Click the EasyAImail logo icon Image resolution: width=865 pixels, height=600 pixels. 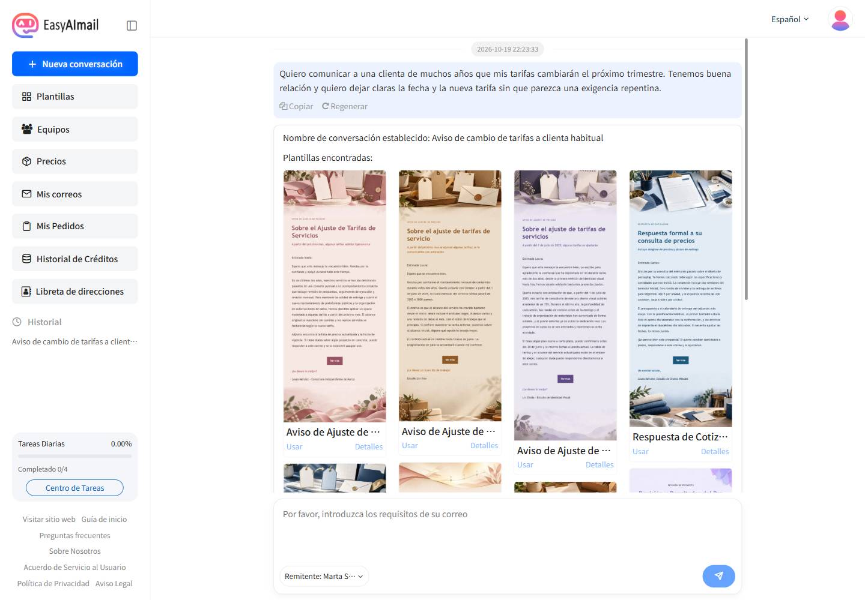(25, 25)
